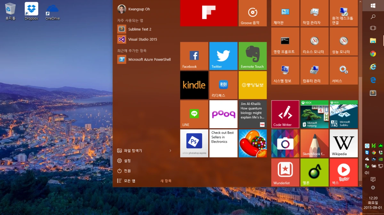This screenshot has height=215, width=384.
Task: Launch Sublime Text 2 from list
Action: (x=144, y=29)
